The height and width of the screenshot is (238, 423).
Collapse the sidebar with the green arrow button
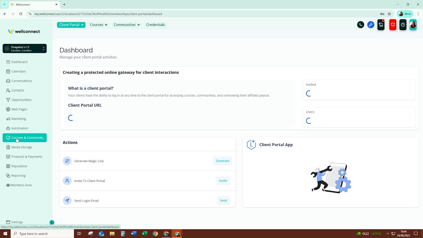coord(52,222)
